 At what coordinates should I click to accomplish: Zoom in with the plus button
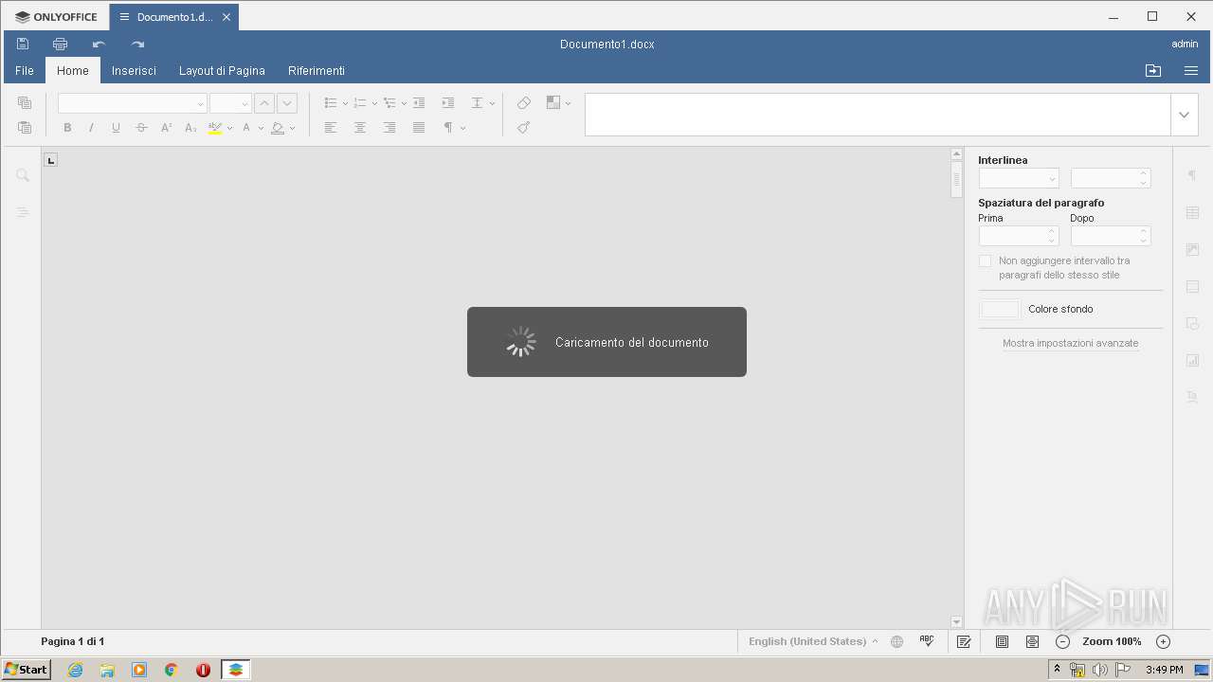[x=1164, y=641]
